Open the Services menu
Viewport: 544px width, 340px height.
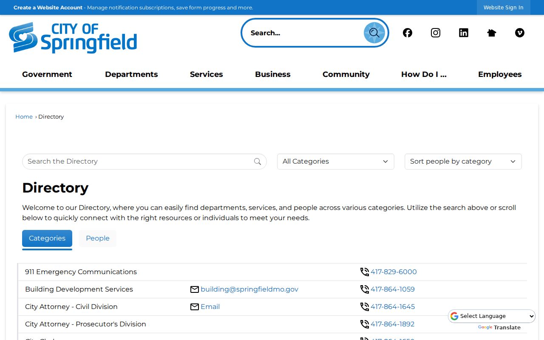207,74
